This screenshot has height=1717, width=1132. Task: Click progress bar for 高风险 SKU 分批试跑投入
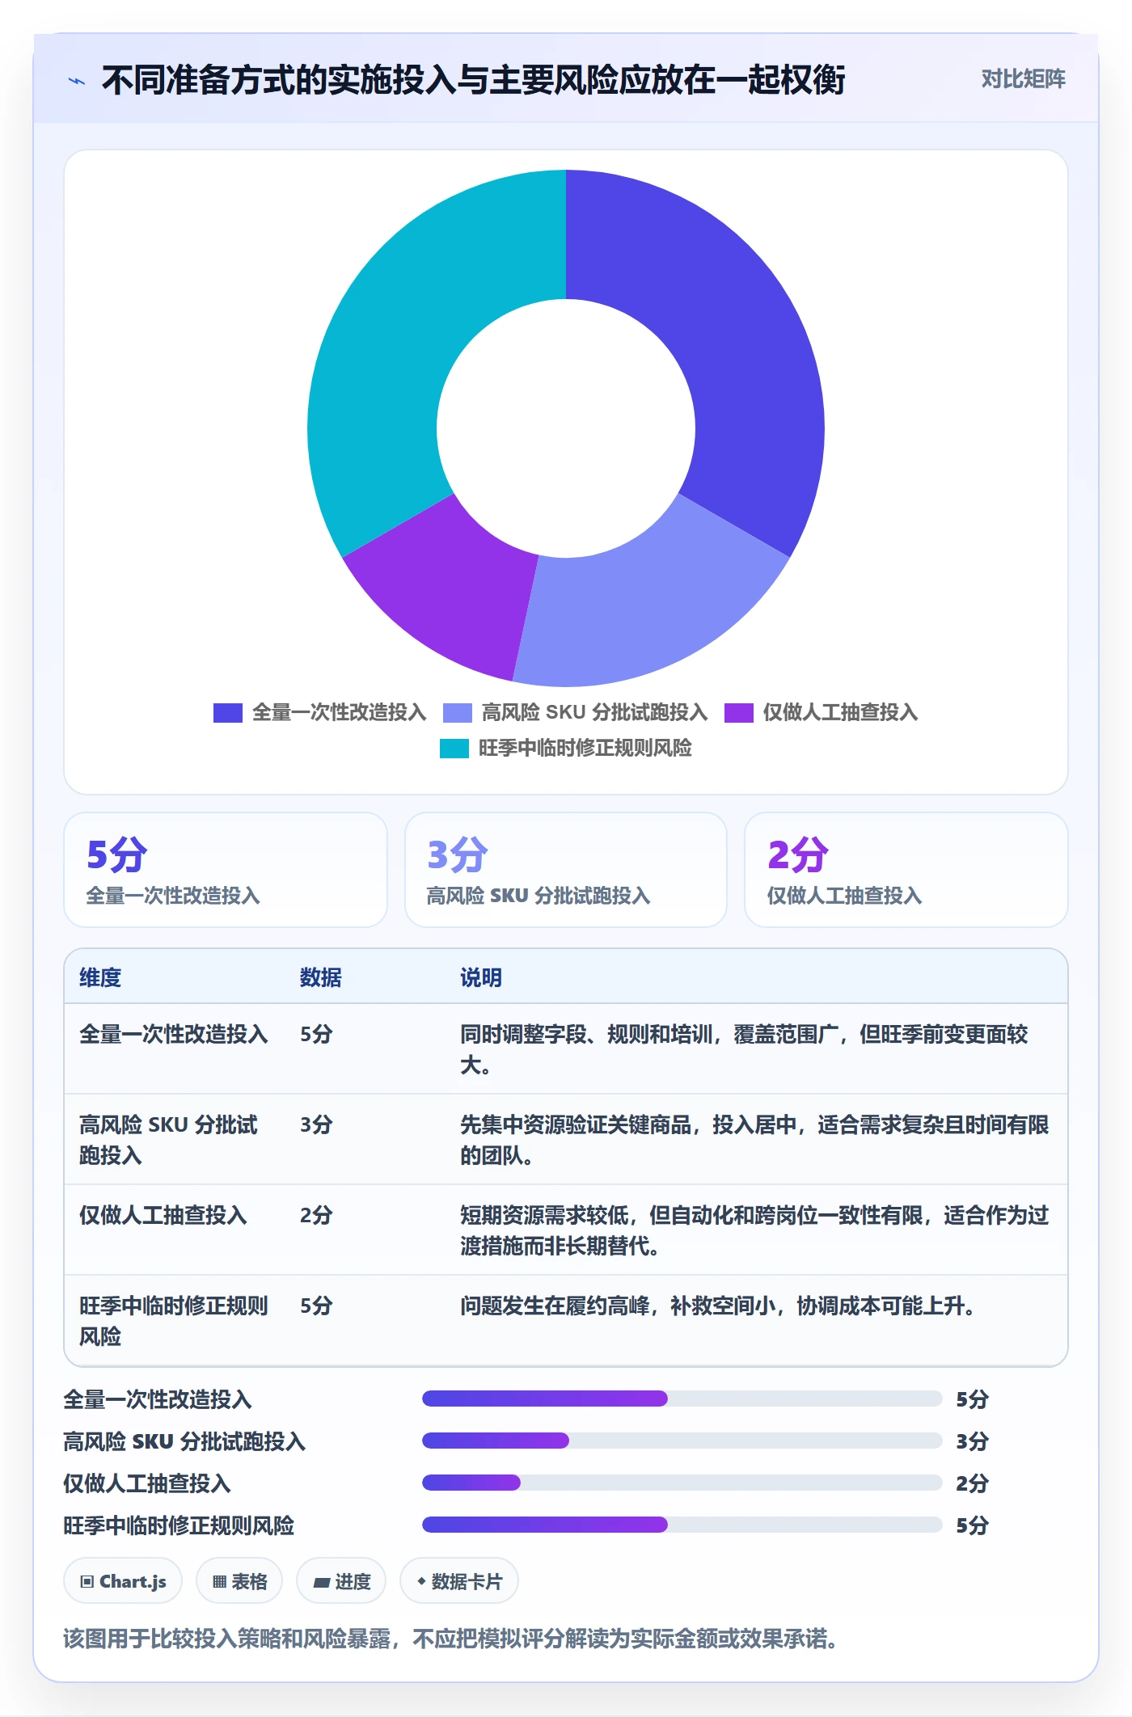[682, 1441]
